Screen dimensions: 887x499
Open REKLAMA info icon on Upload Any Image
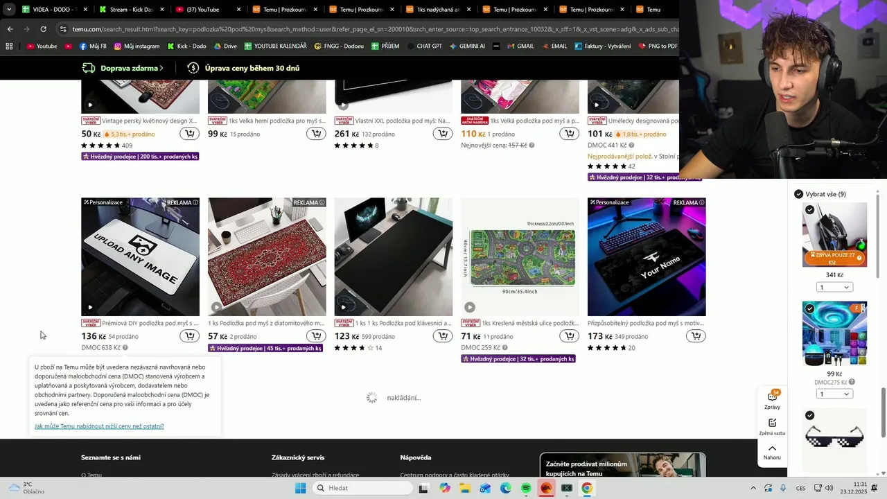[x=195, y=202]
